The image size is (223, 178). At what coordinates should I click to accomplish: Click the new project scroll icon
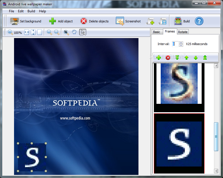pos(150,21)
